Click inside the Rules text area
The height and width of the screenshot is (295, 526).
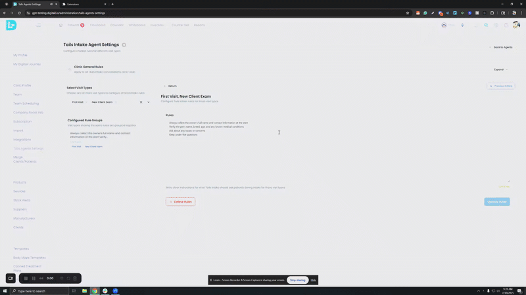pyautogui.click(x=338, y=151)
